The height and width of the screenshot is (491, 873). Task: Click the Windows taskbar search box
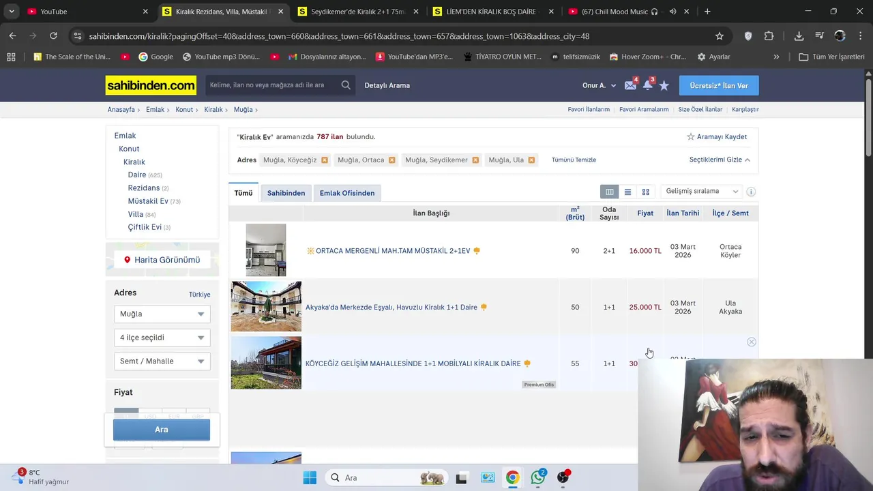[385, 477]
